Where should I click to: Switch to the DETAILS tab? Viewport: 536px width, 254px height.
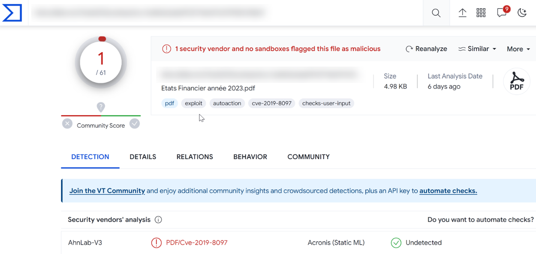(x=143, y=157)
